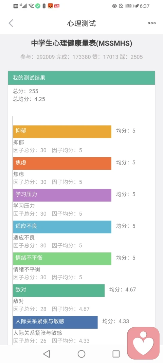Image resolution: width=163 pixels, height=363 pixels.
Task: Tap the eye comfort icon in status bar
Action: click(x=114, y=6)
